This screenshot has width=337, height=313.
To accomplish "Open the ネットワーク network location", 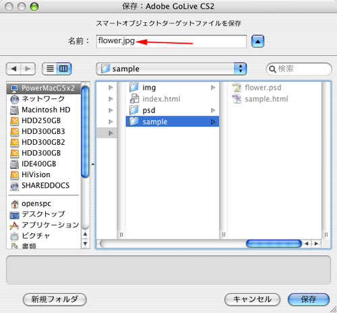I will 44,99.
